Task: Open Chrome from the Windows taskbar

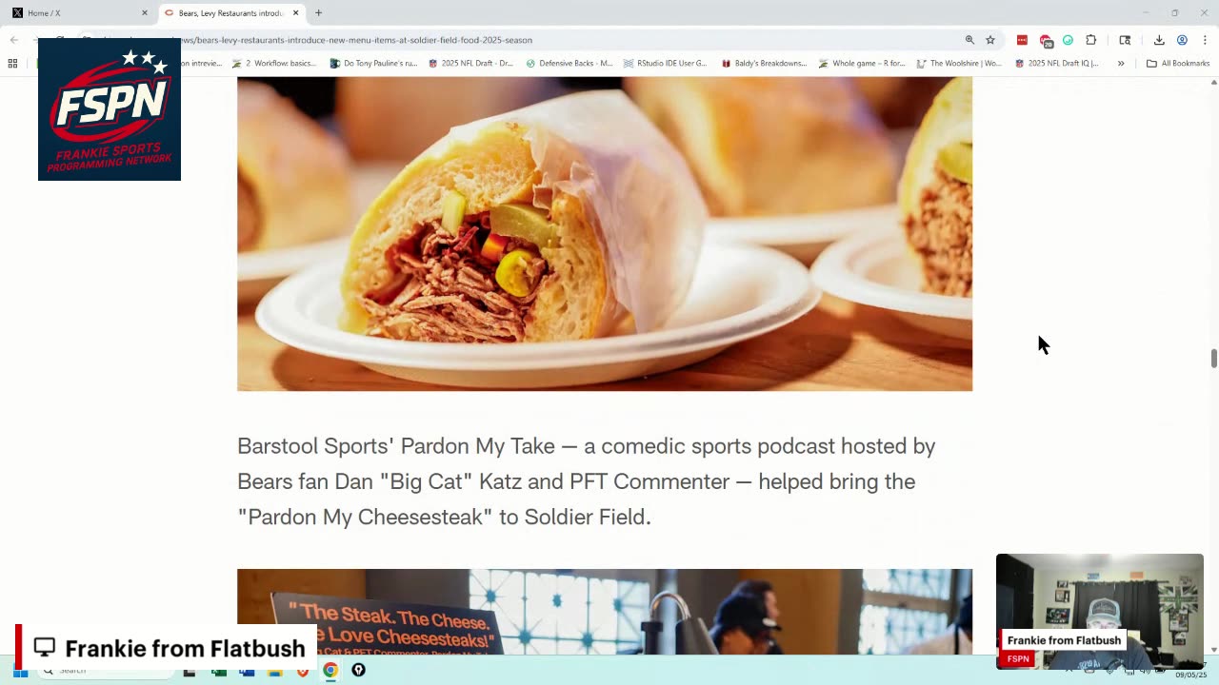Action: [330, 670]
